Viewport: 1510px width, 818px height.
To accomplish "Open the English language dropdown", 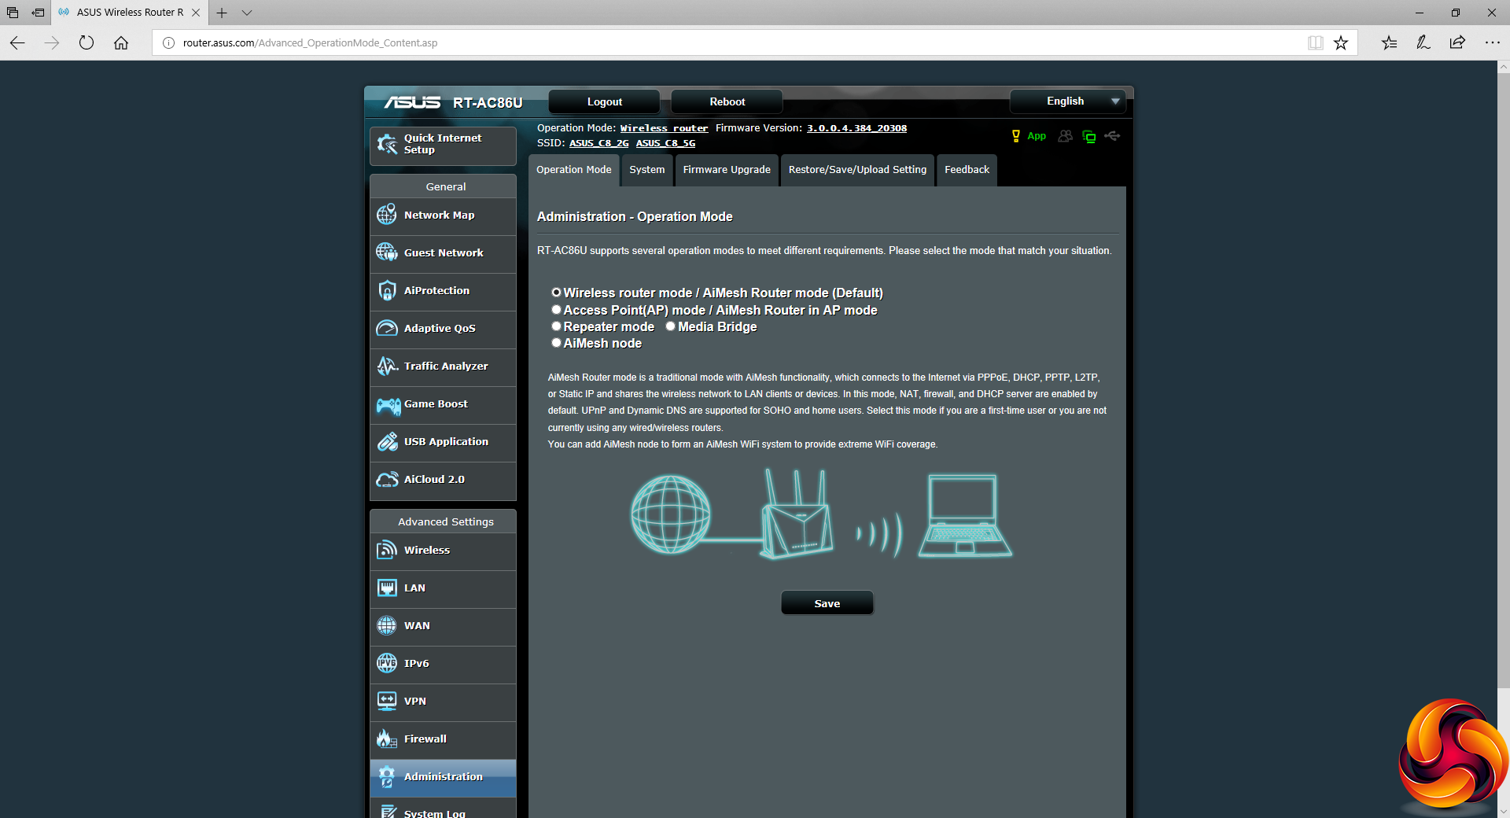I will 1067,101.
